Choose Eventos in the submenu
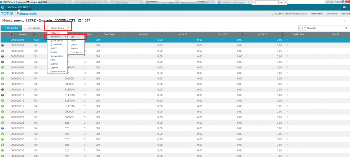 74,48
